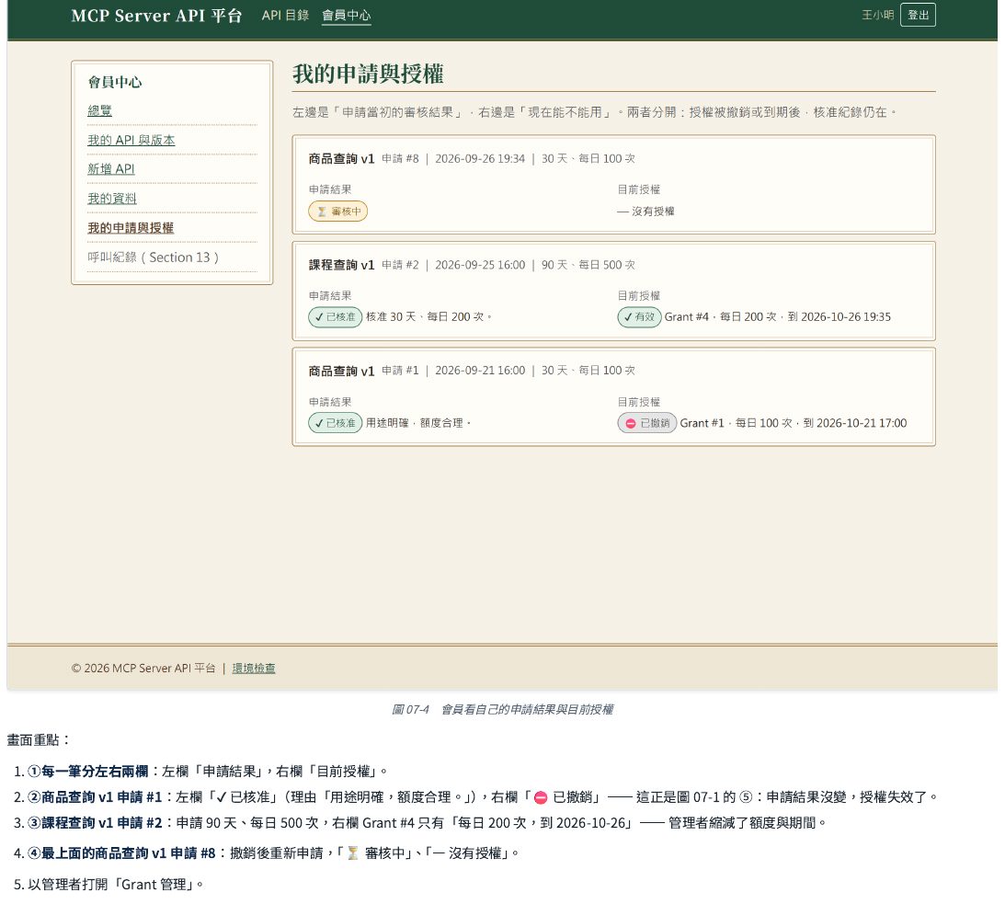Click the 課程查詢 v1 card title
The image size is (1005, 904).
341,265
